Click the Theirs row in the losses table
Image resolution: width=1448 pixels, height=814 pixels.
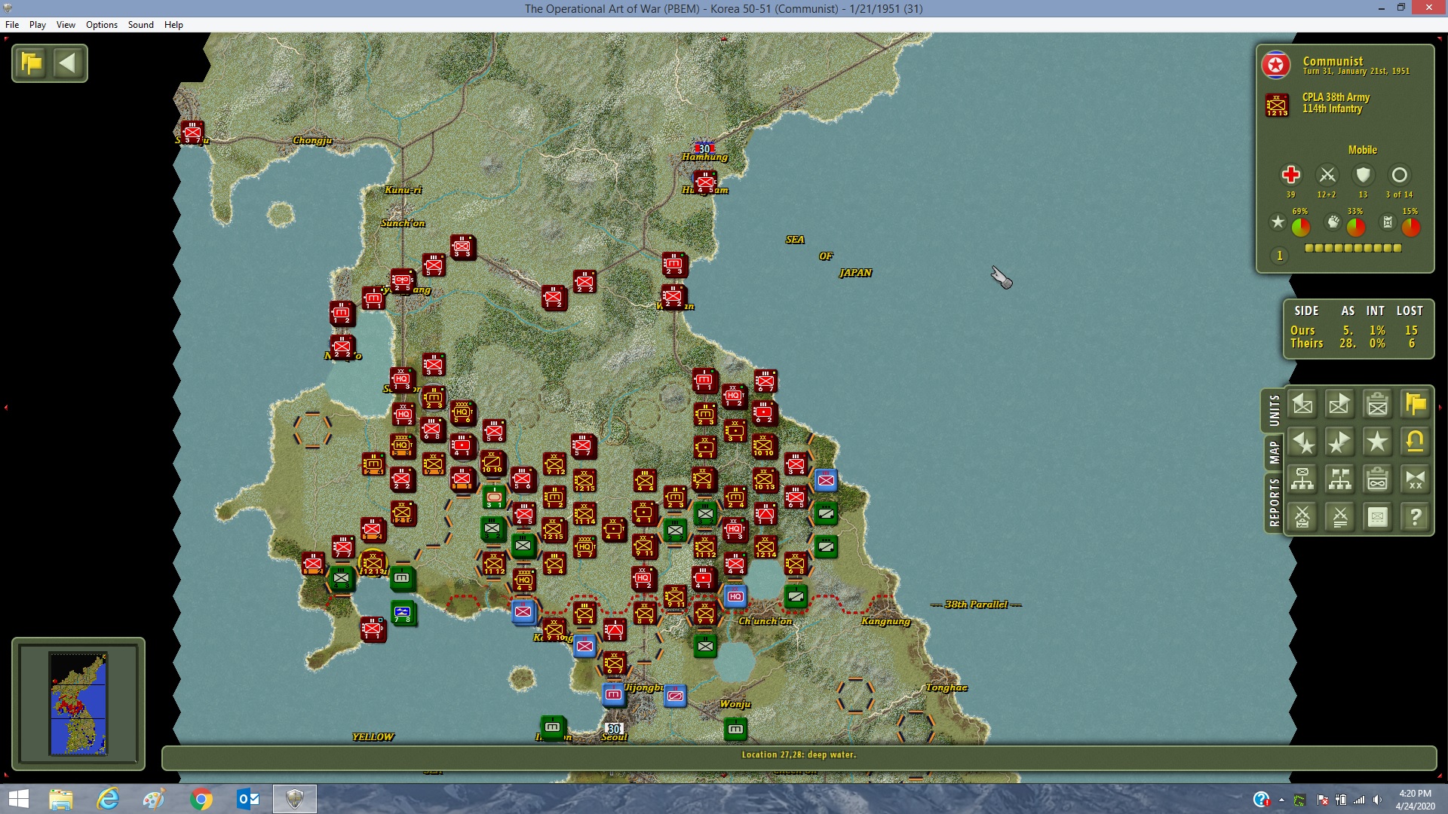(1354, 343)
